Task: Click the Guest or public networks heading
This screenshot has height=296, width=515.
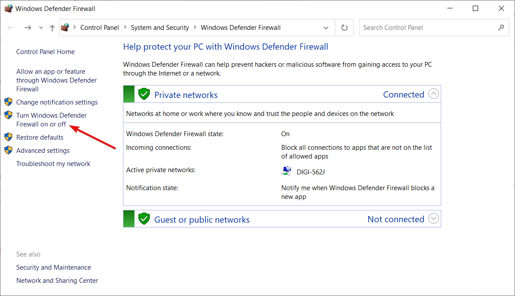Action: pos(202,220)
